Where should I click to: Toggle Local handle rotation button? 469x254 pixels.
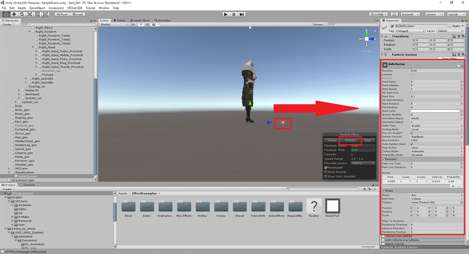click(x=78, y=14)
